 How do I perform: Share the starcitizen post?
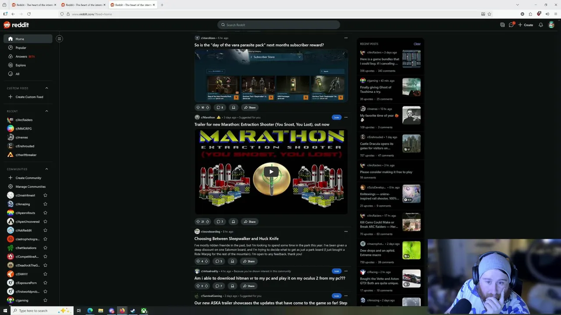250,107
